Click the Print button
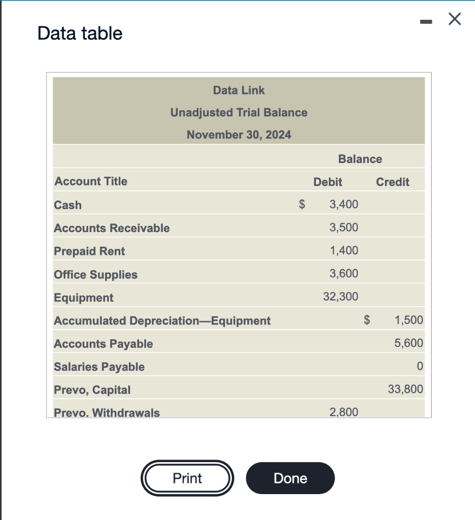 (187, 478)
